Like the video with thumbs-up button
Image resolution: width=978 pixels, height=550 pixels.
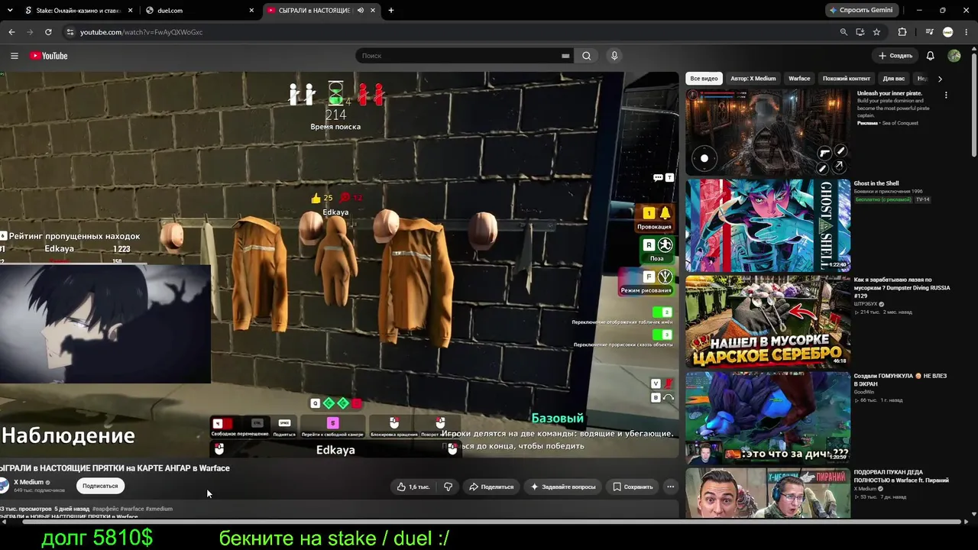[x=413, y=487]
